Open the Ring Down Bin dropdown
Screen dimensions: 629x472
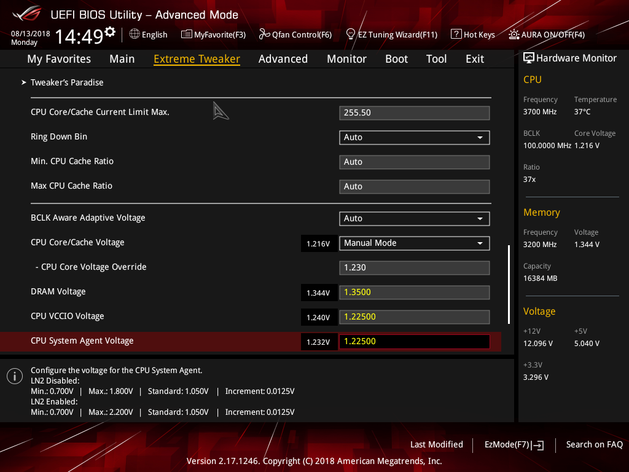pos(415,137)
